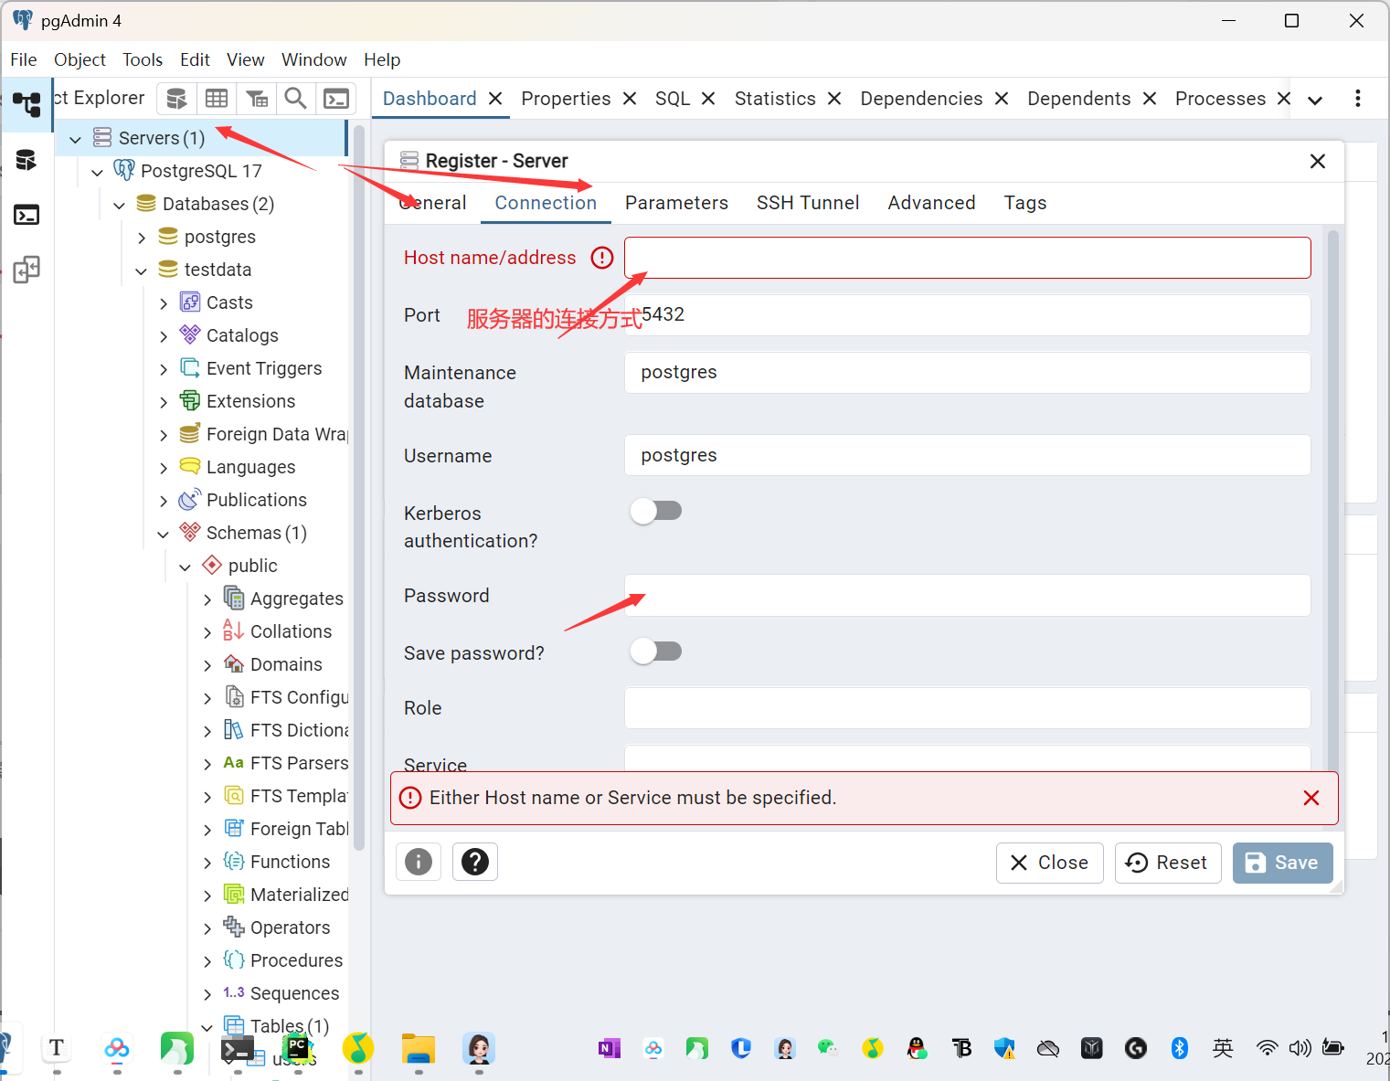Click the Maintenance database field

(968, 373)
